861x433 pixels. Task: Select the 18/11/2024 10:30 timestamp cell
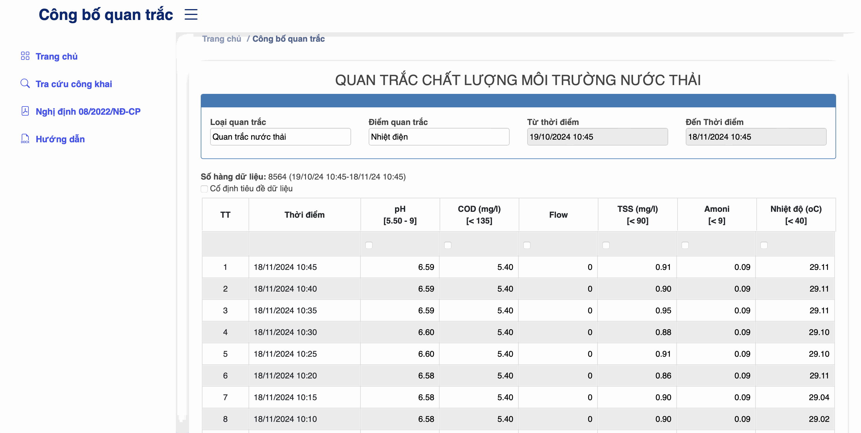pos(304,332)
